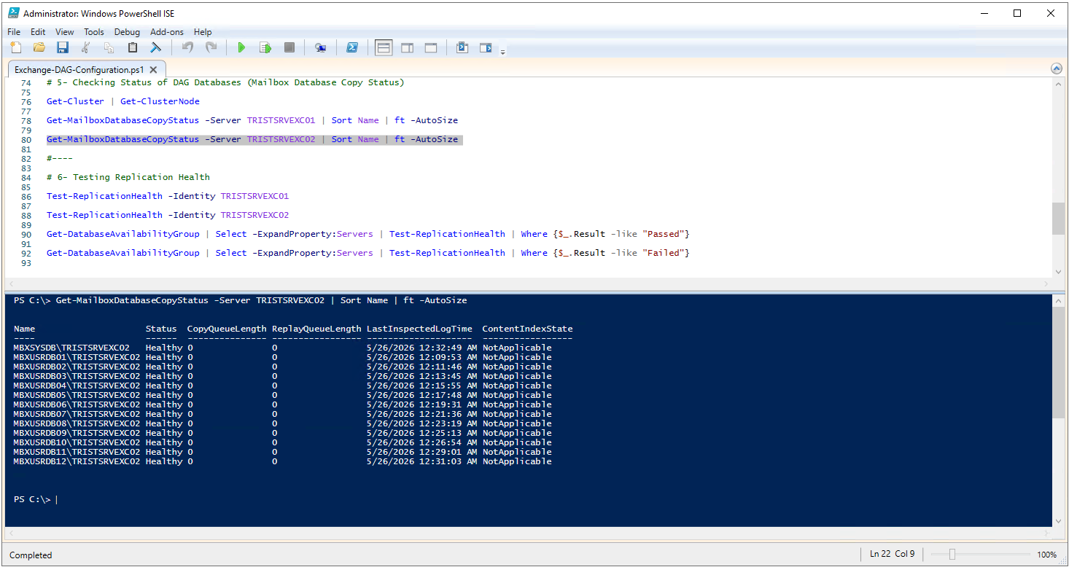Cut the selection using the scissors icon
Image resolution: width=1069 pixels, height=567 pixels.
[x=86, y=47]
